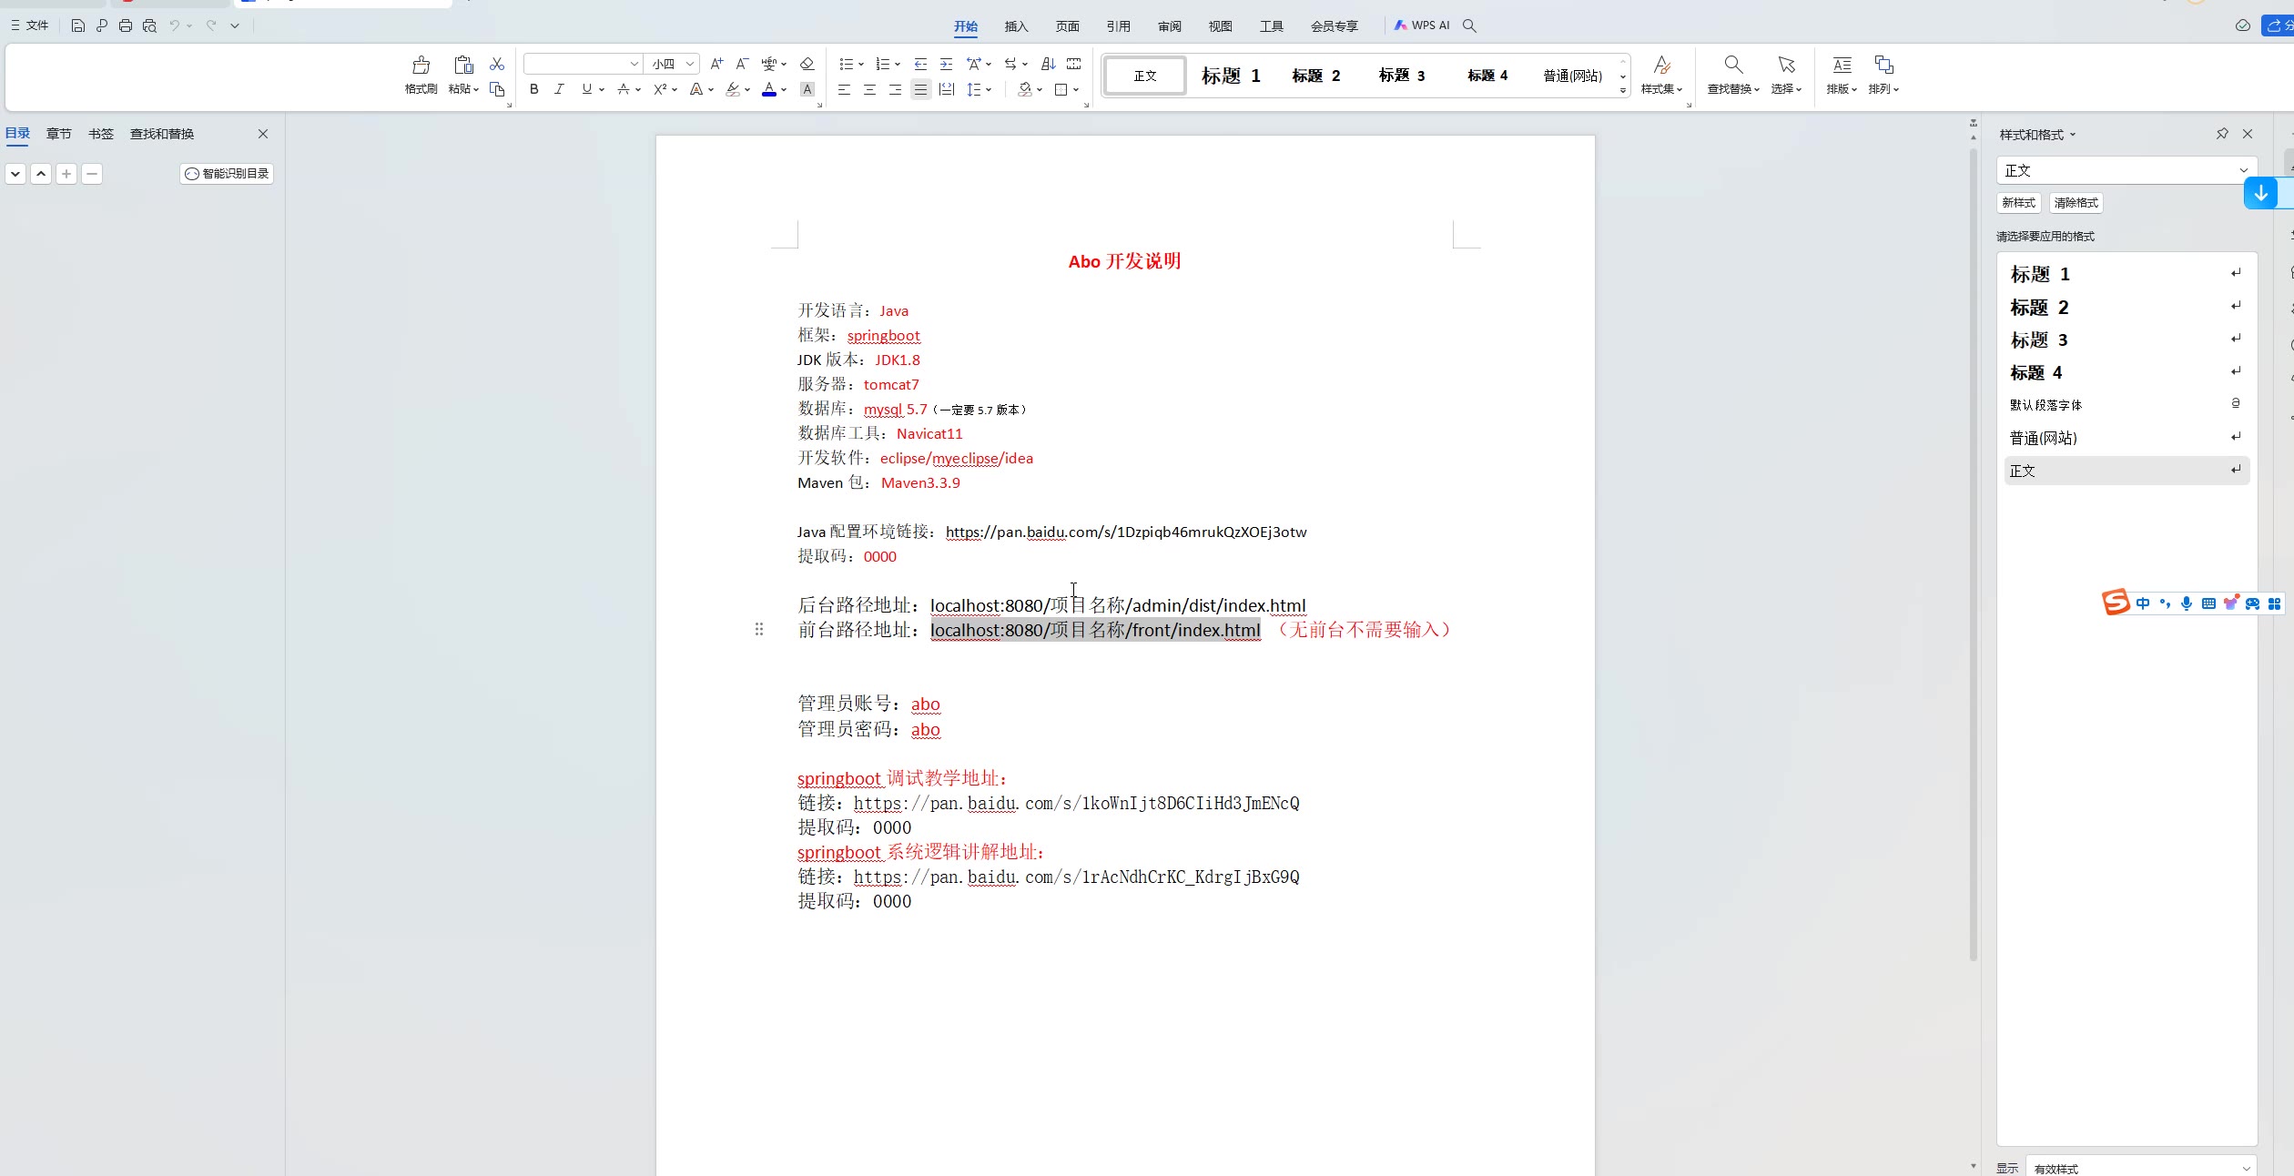Toggle Underline formatting
The height and width of the screenshot is (1176, 2294).
(586, 89)
